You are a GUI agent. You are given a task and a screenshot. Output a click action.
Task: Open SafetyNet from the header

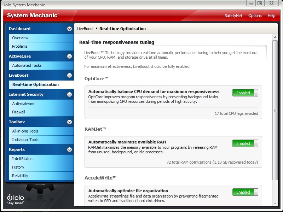[233, 16]
